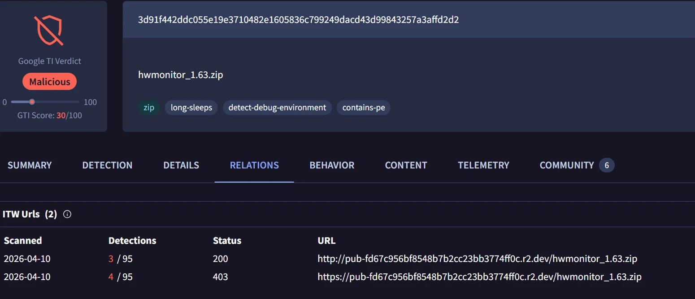Open the SUMMARY tab
Viewport: 695px width, 299px height.
tap(30, 165)
